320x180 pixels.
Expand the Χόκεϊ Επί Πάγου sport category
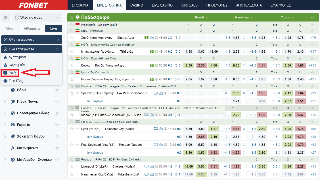5,136
